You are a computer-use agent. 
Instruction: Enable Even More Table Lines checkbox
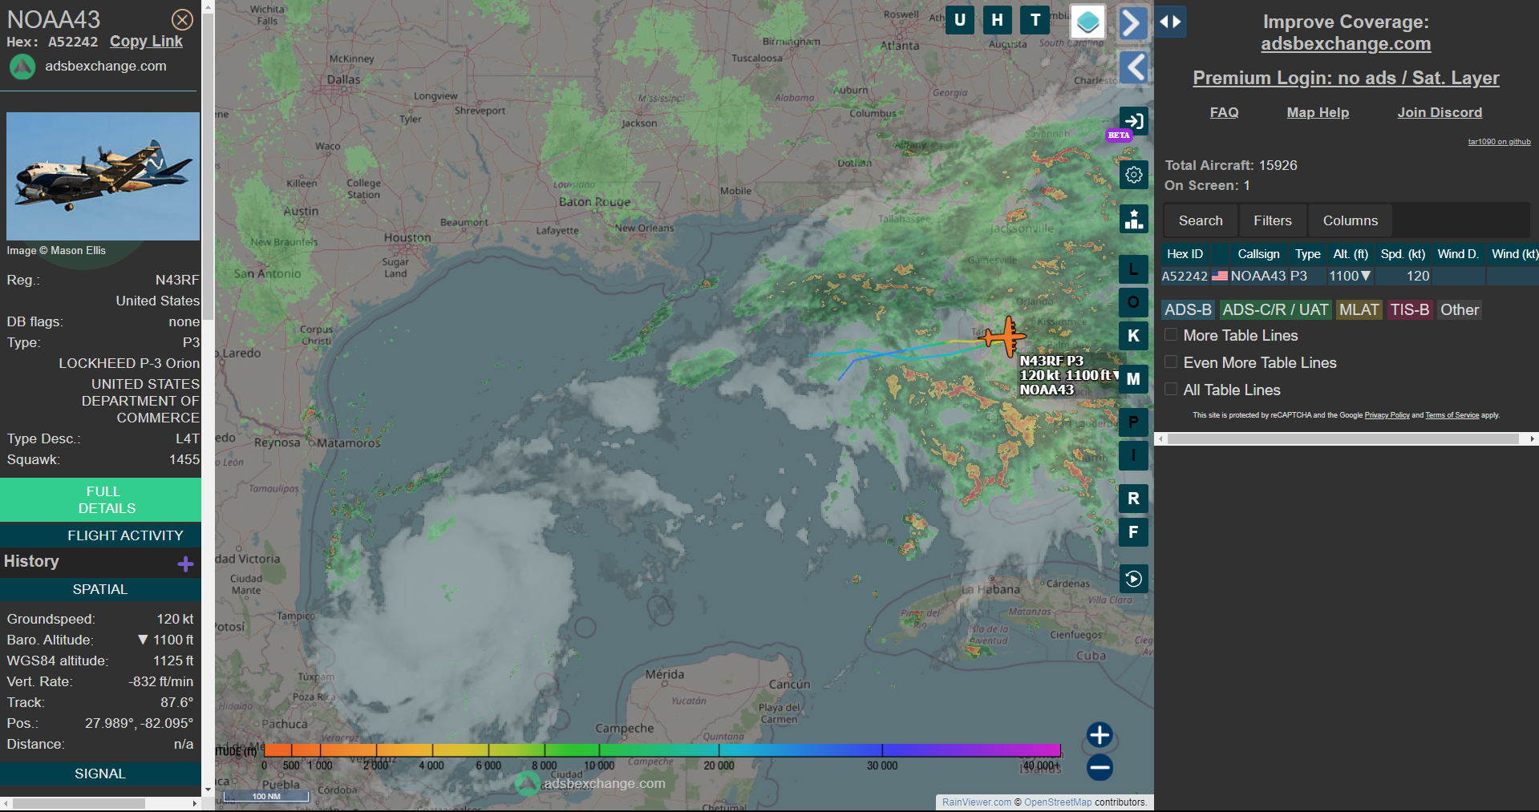point(1171,362)
